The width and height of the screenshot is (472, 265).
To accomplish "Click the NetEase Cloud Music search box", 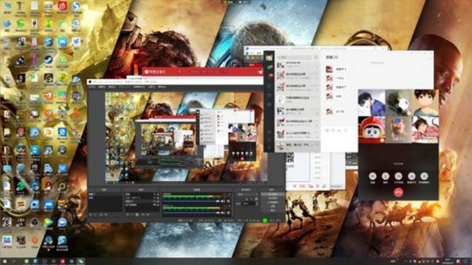I will click(208, 72).
